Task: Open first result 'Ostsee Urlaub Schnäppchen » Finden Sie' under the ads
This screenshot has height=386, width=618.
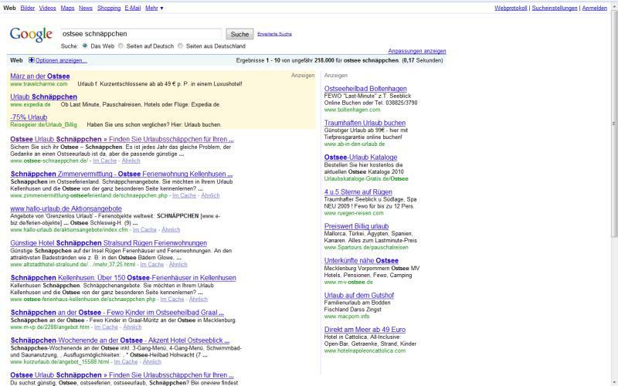Action: tap(122, 140)
